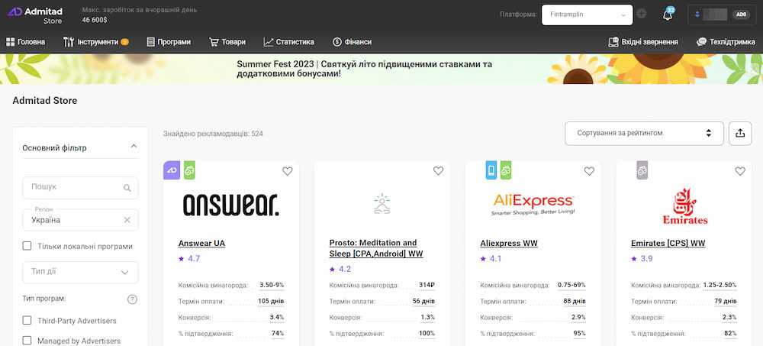Viewport: 763px width, 346px height.
Task: Clear the Україна region filter
Action: pos(127,220)
